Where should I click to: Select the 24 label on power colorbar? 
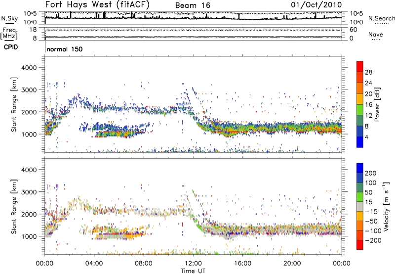(x=368, y=83)
